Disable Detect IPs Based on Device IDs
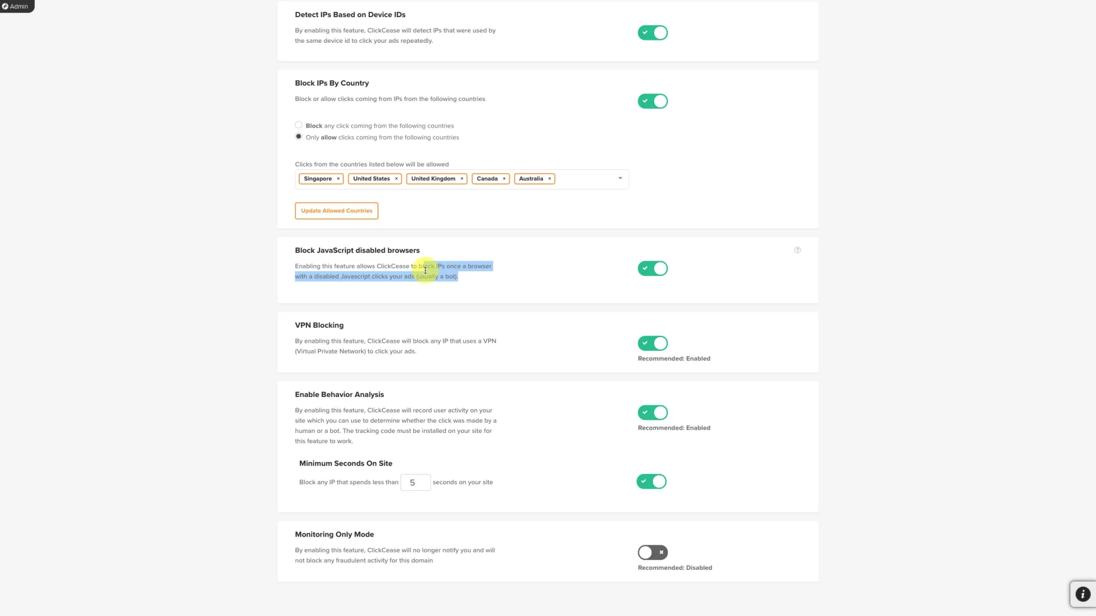The height and width of the screenshot is (616, 1096). tap(652, 33)
